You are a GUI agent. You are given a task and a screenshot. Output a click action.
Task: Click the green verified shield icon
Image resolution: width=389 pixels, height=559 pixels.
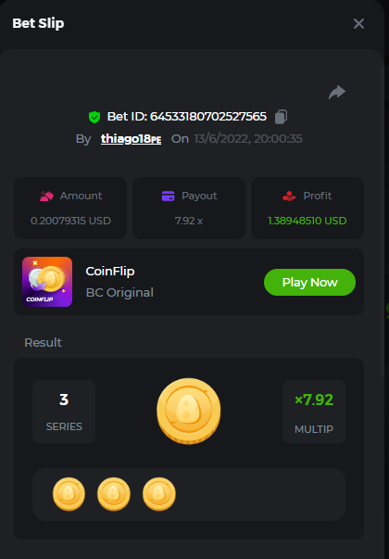coord(94,117)
